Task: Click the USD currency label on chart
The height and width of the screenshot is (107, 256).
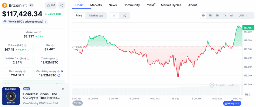Action: [248, 94]
